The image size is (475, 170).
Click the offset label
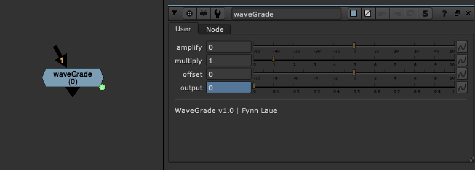(x=193, y=74)
